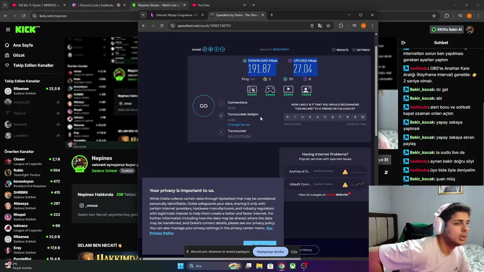Open a new tab in Speedtest window
This screenshot has height=272, width=484.
pos(271,15)
